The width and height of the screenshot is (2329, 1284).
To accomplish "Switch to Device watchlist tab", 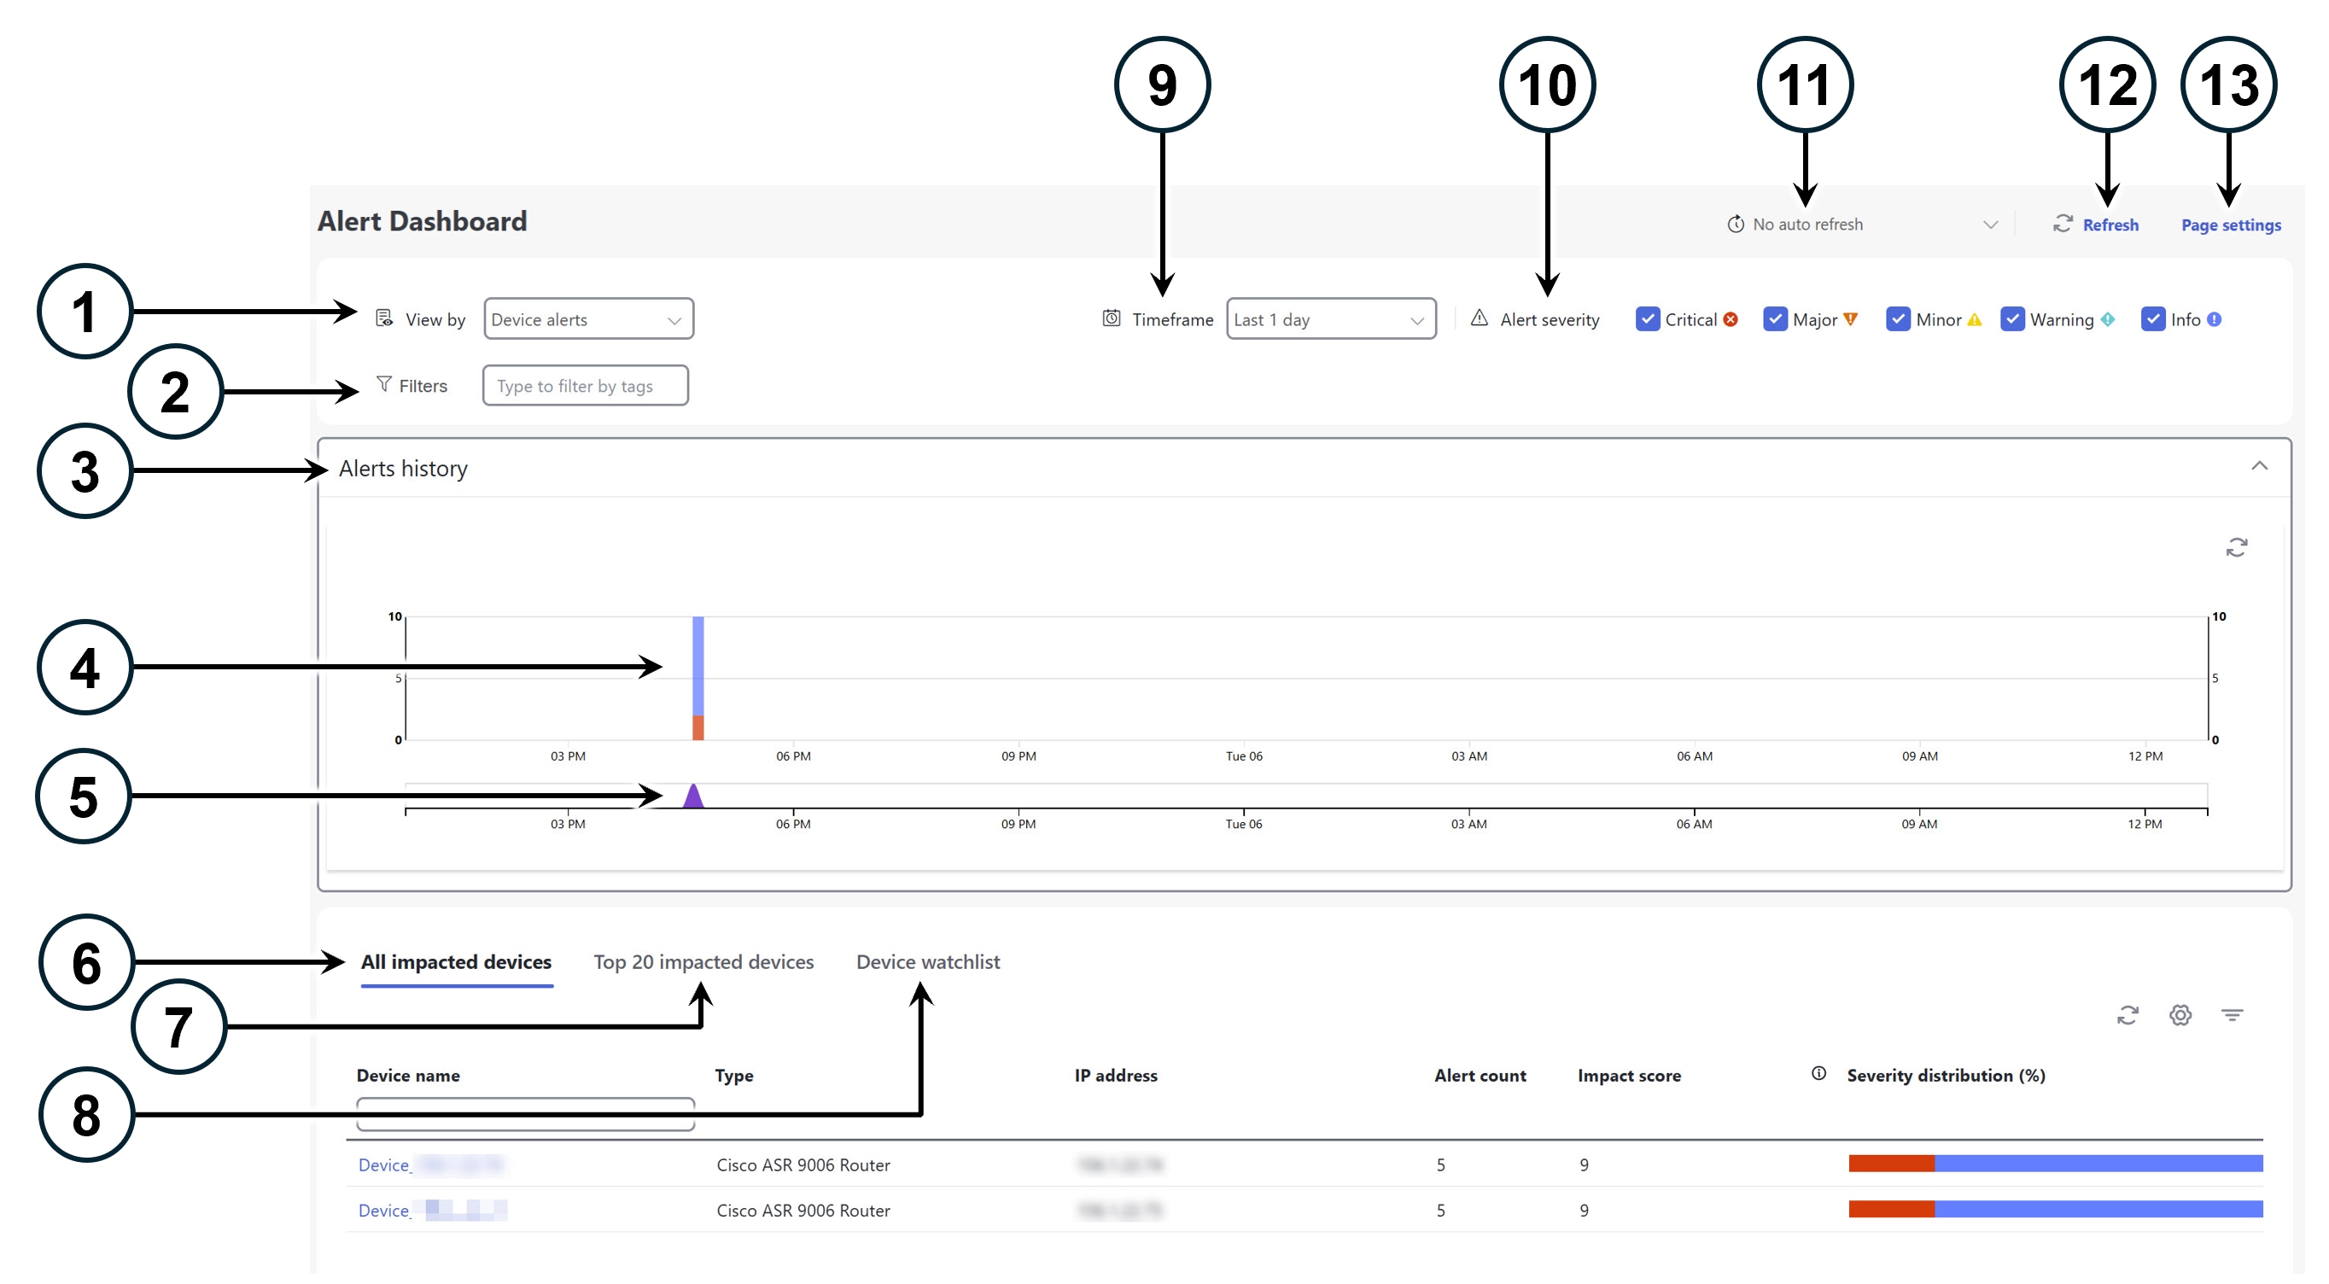I will point(928,961).
